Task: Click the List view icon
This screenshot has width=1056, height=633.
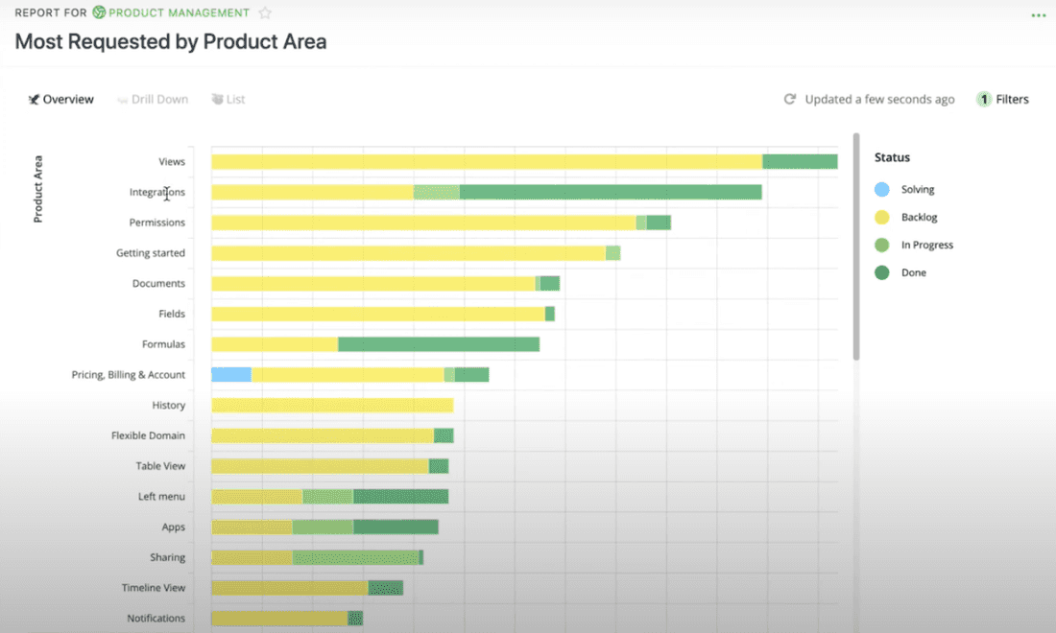Action: click(215, 99)
